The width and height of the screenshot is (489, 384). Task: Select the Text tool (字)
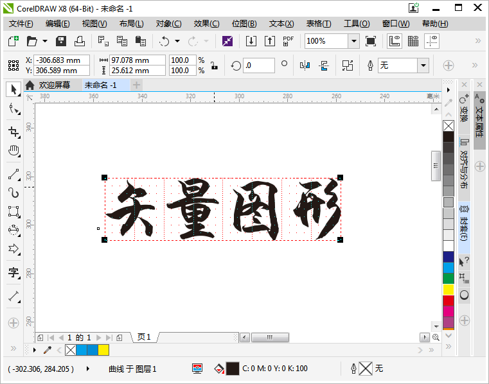pyautogui.click(x=13, y=273)
